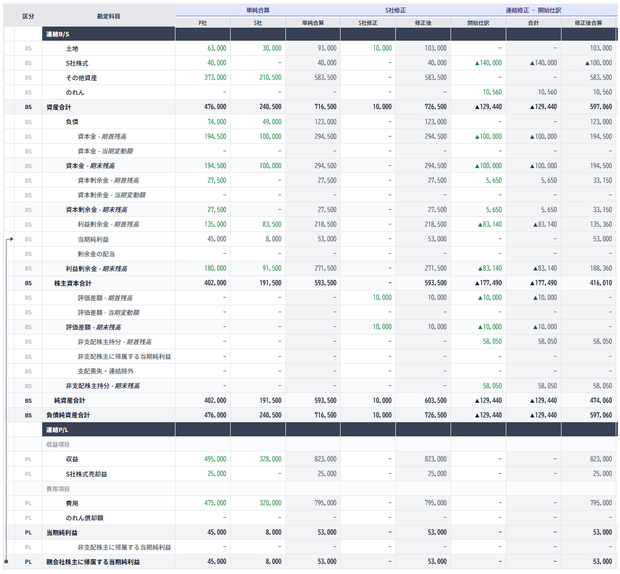Select the 連結修正 - 開始仕訳 group header

[533, 10]
